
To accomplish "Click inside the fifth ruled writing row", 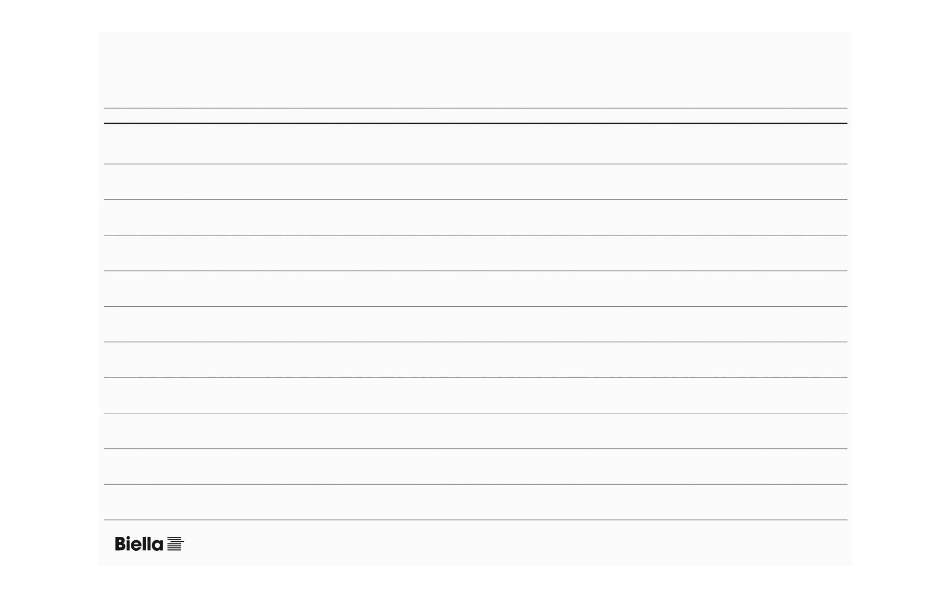I will coord(475,289).
